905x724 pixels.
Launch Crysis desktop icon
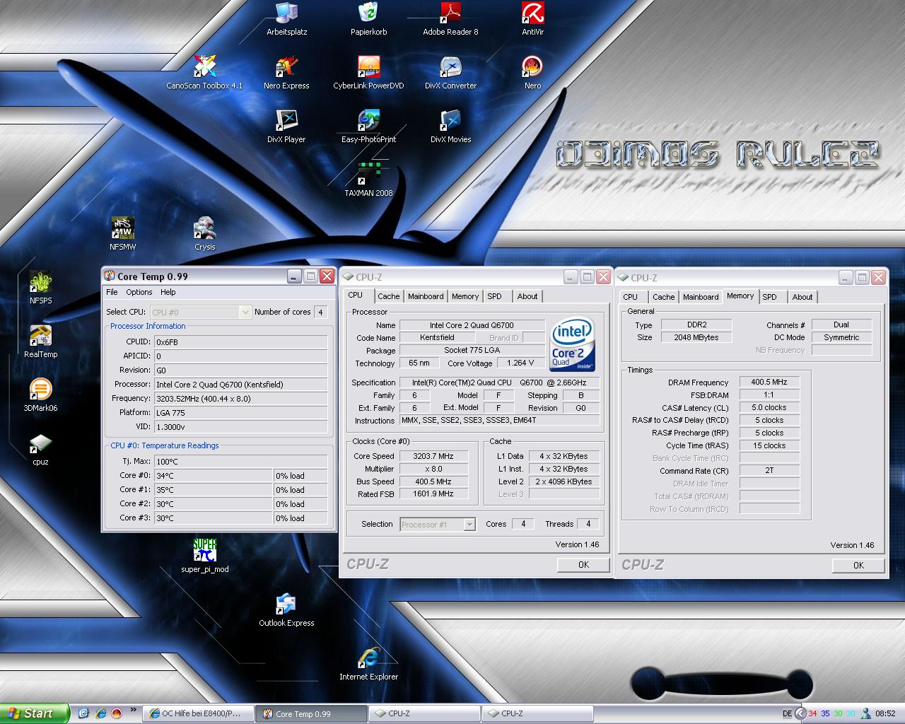pyautogui.click(x=204, y=234)
